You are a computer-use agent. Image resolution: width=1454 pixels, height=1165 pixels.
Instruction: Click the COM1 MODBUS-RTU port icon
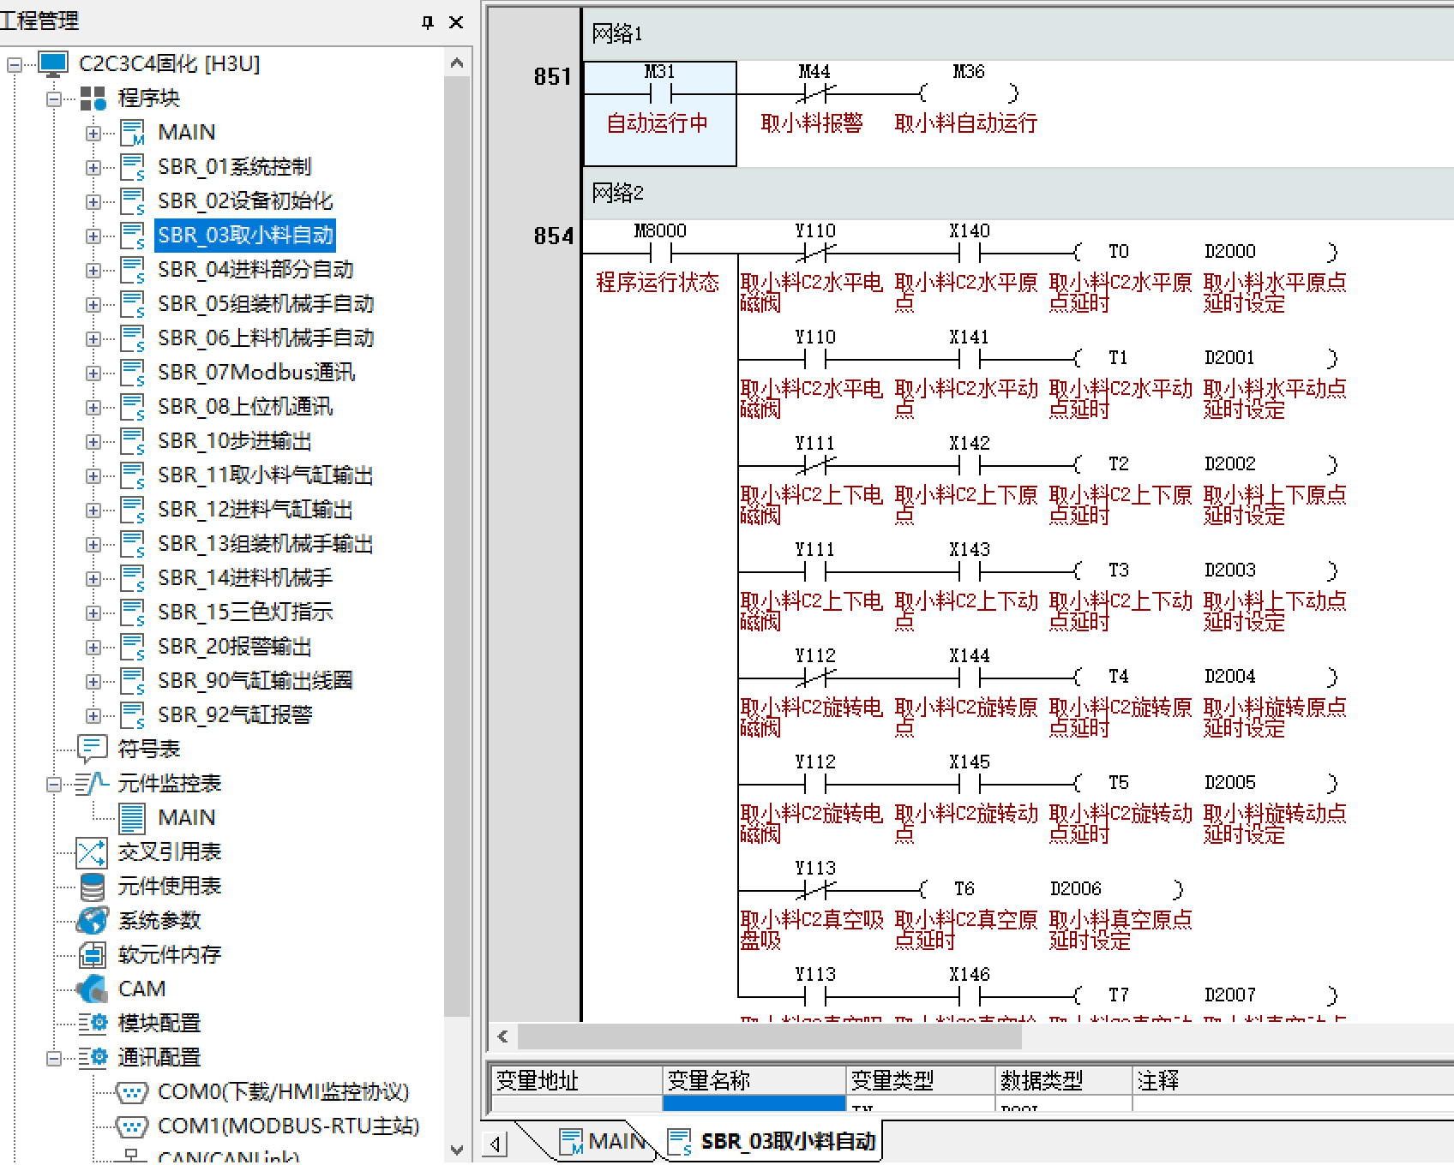(131, 1126)
